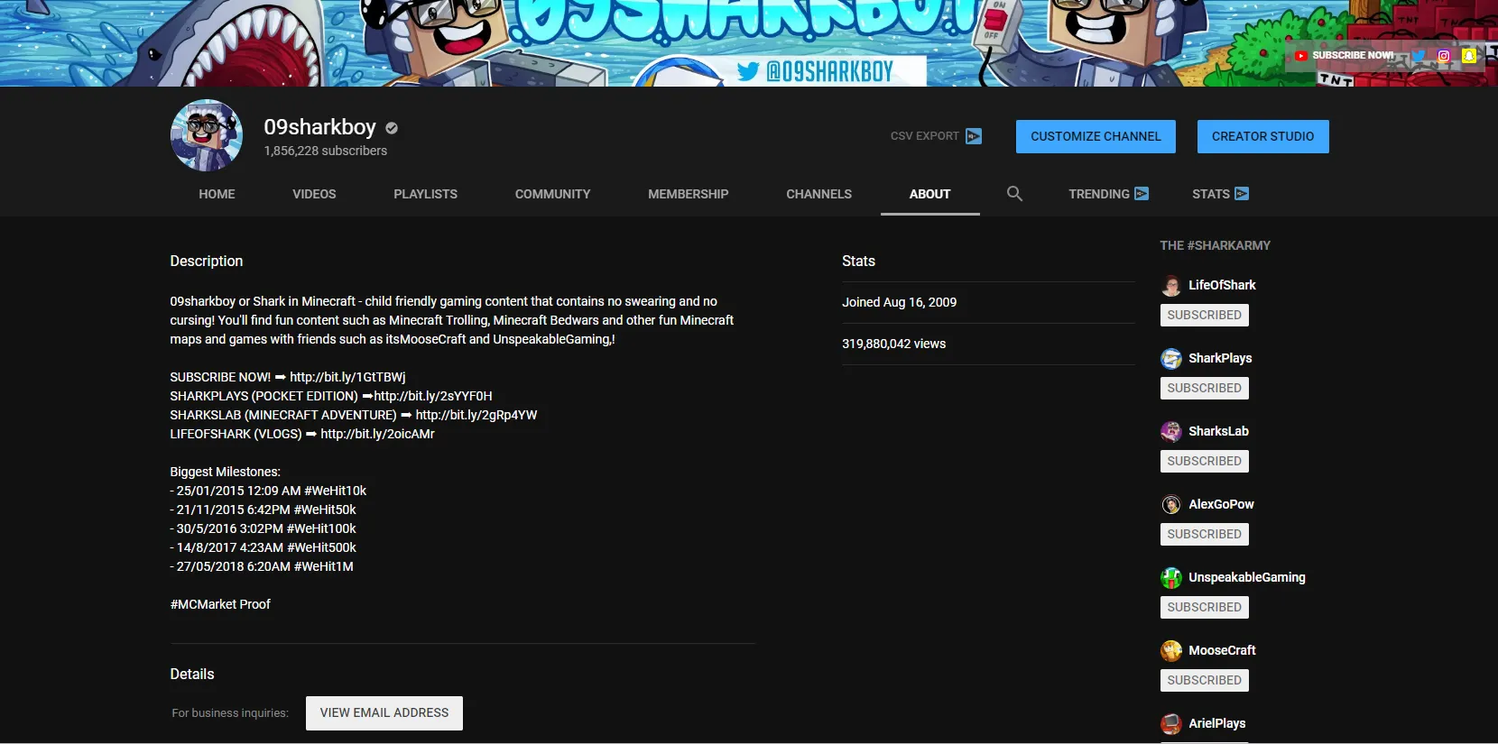Open the SUBSCRIBE NOW bit.ly/1GtTBWj link
This screenshot has height=744, width=1498.
pyautogui.click(x=347, y=377)
